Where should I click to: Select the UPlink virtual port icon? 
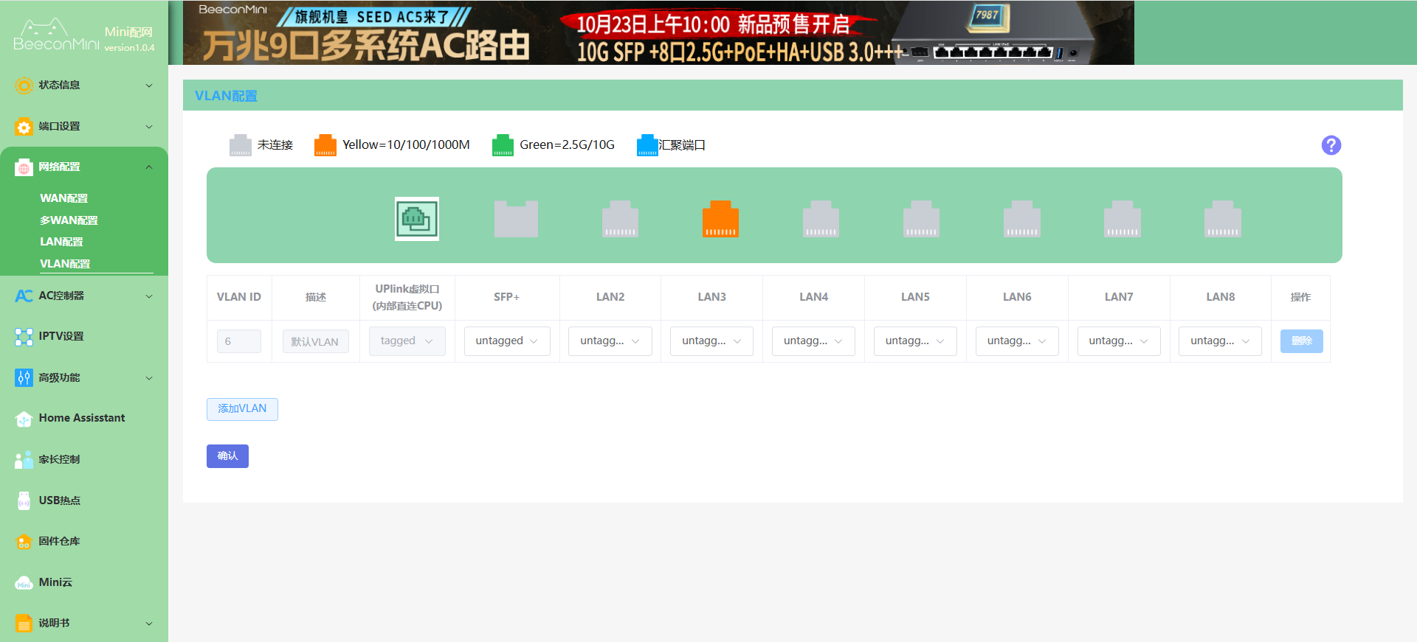pyautogui.click(x=417, y=219)
